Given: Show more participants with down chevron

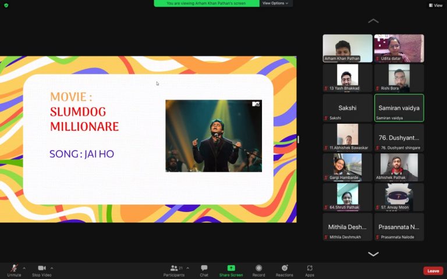Looking at the screenshot, I should pos(373,254).
